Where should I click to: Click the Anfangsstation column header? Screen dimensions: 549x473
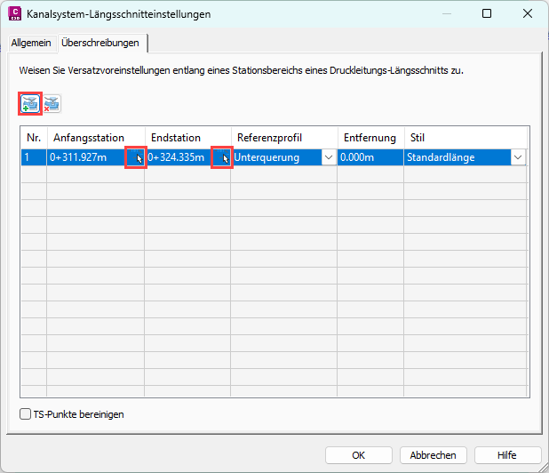(x=96, y=138)
